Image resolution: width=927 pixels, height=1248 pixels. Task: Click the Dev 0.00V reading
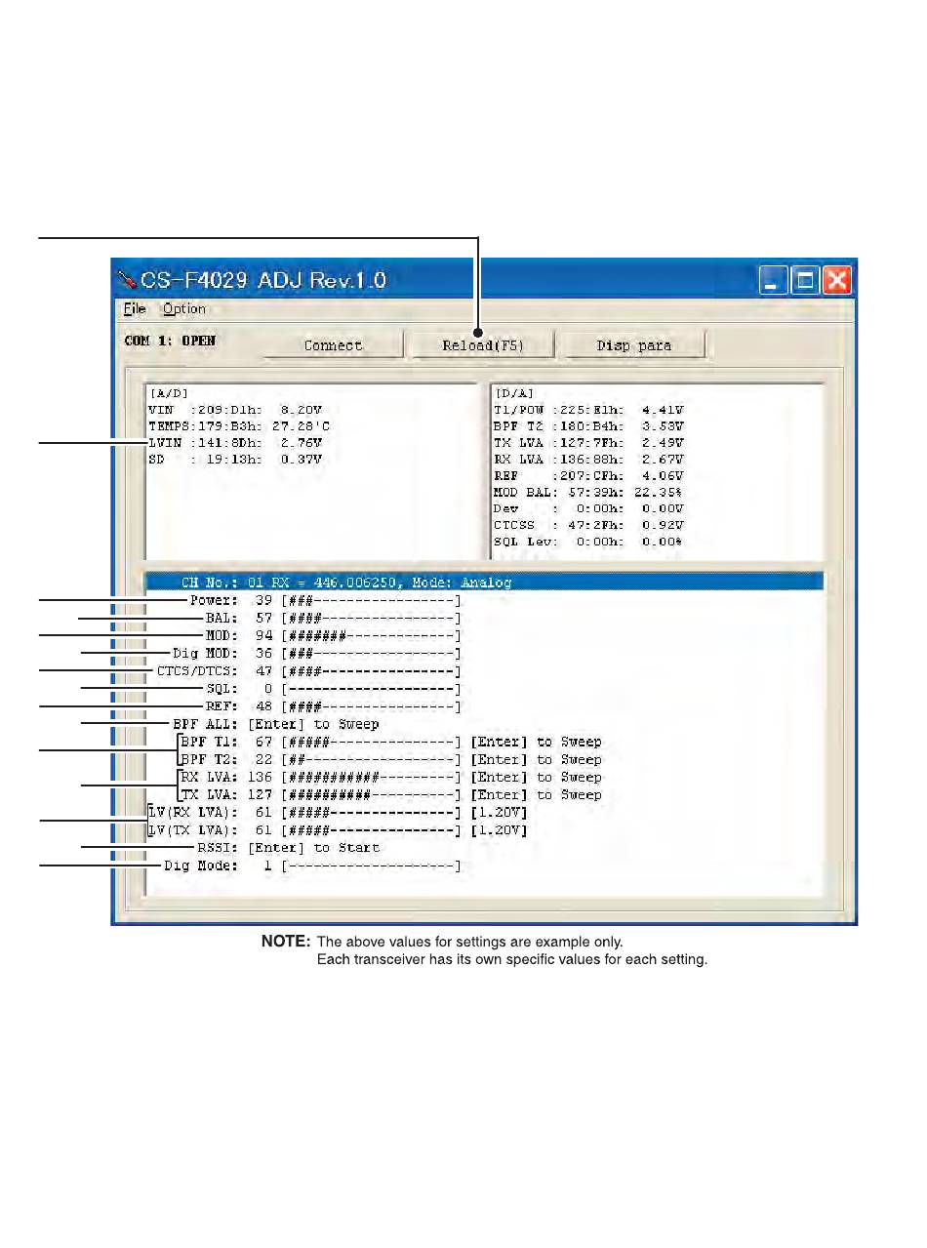click(589, 509)
